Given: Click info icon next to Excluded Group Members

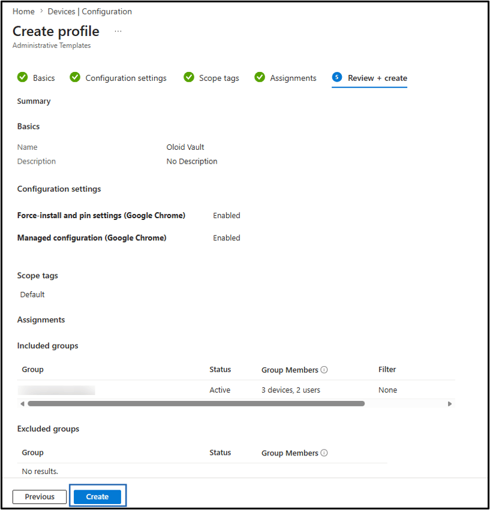Looking at the screenshot, I should [324, 452].
